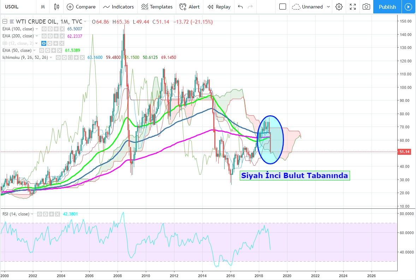The image size is (416, 280).
Task: Enter fullscreen mode
Action: (x=352, y=7)
